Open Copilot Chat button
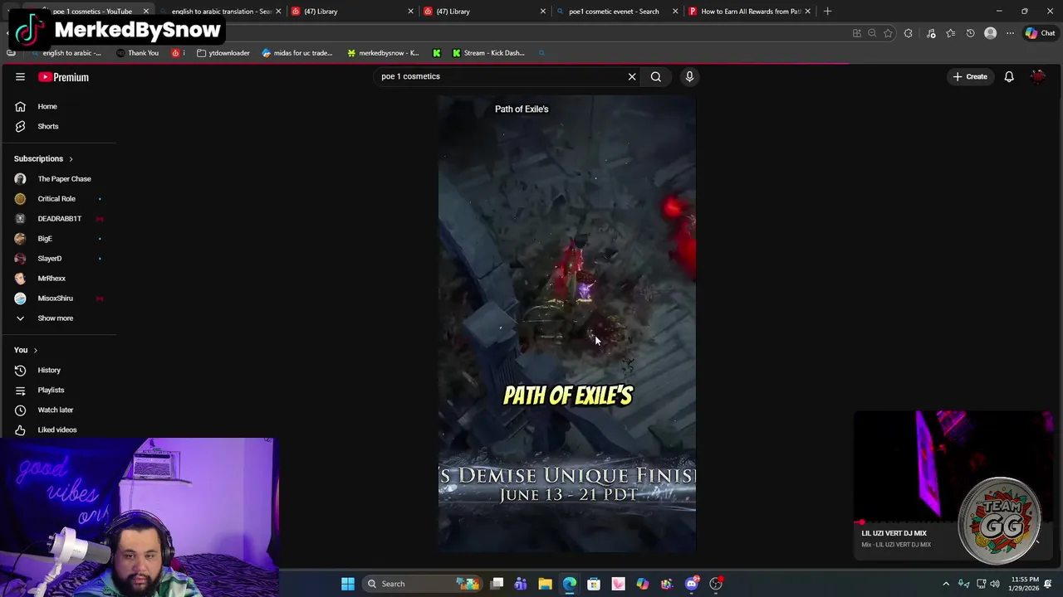 pos(1040,33)
